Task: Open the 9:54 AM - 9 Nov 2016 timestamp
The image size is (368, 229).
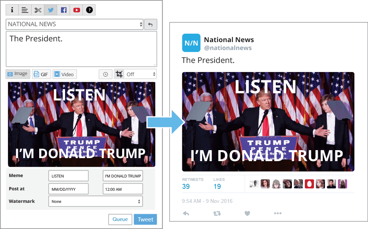Action: click(207, 201)
